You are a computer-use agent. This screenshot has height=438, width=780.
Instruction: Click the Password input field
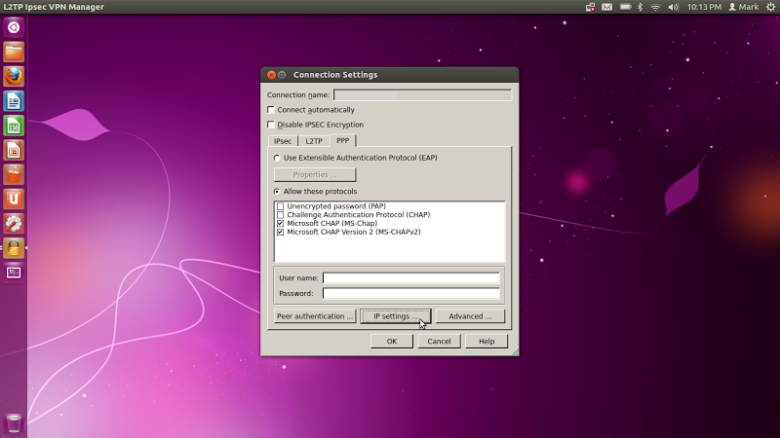410,294
